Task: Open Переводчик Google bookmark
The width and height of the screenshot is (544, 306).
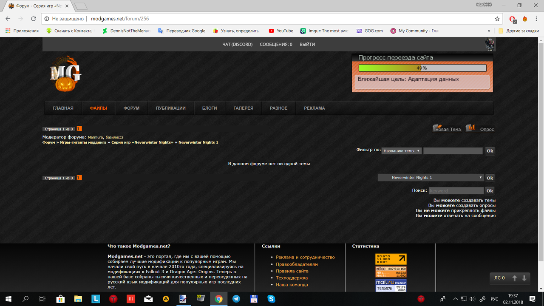Action: (x=181, y=31)
